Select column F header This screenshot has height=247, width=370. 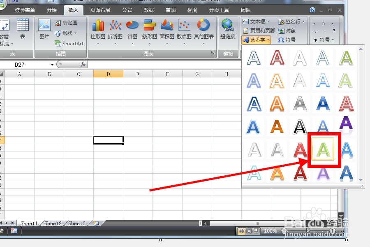[x=167, y=74]
